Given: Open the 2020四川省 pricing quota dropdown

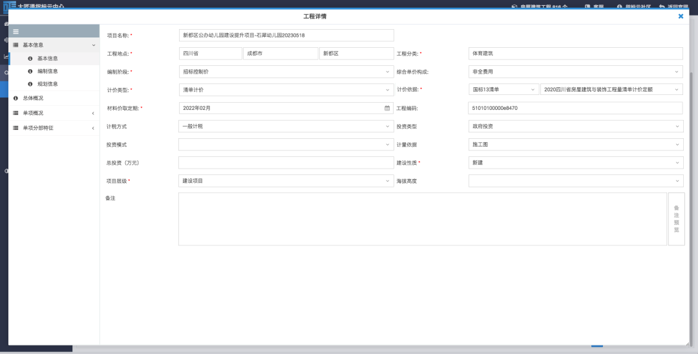Looking at the screenshot, I should tap(611, 89).
